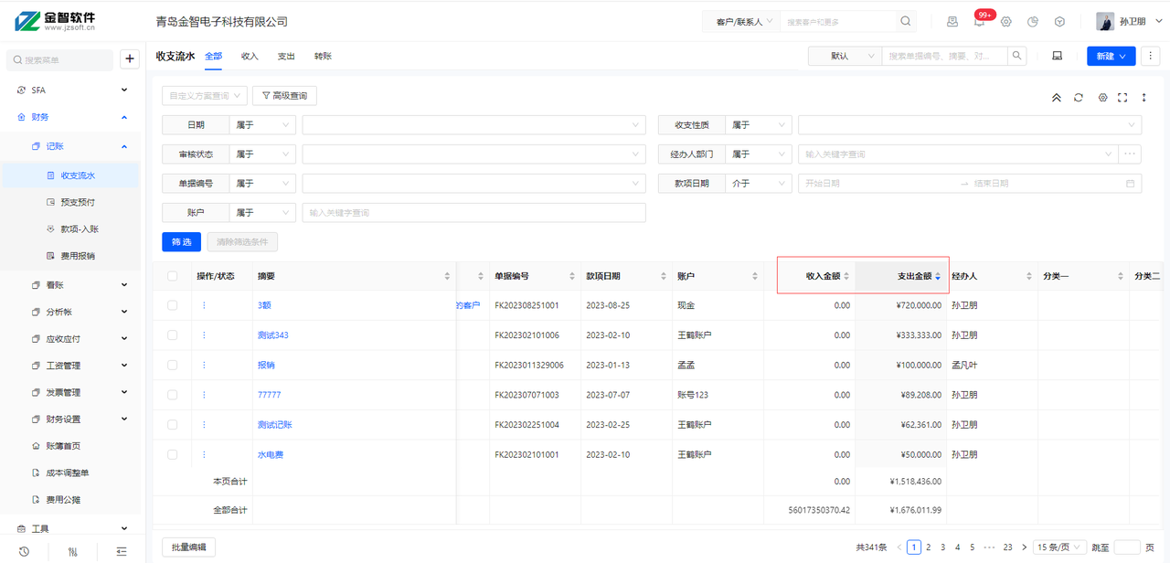Switch to the 支出 tab
This screenshot has height=563, width=1170.
point(286,56)
